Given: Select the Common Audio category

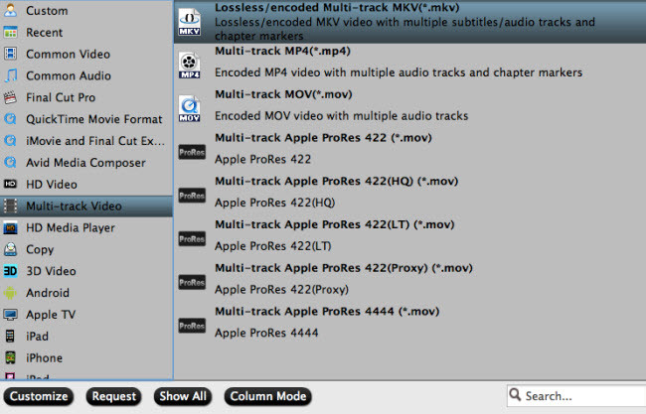Looking at the screenshot, I should click(x=86, y=75).
